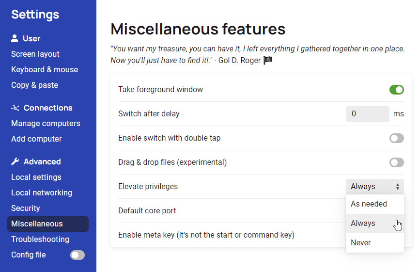Turn on Drag & drop files toggle
This screenshot has height=272, width=419.
(x=396, y=162)
